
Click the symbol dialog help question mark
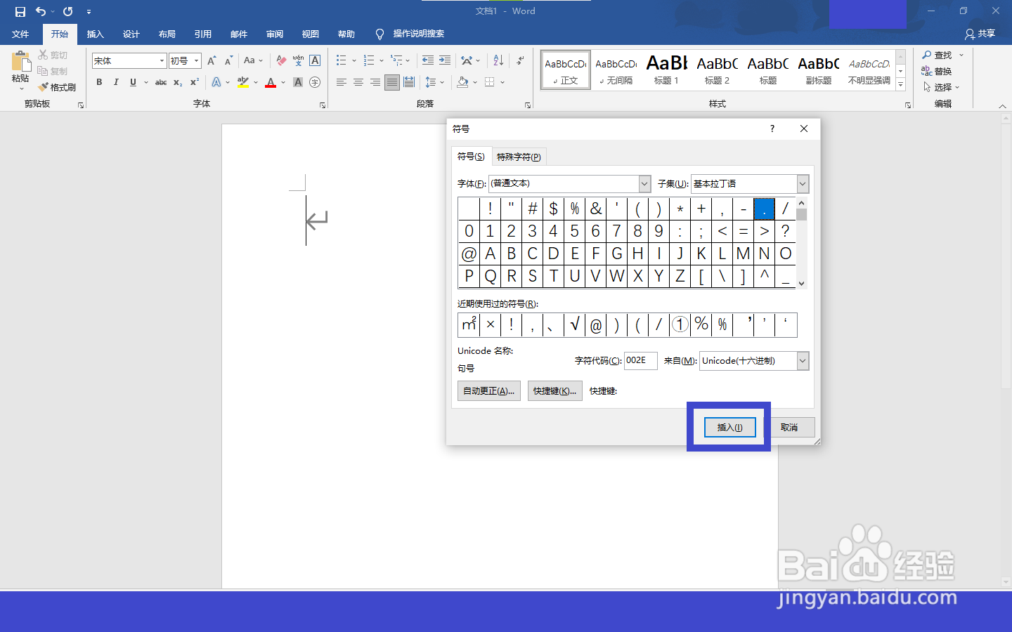772,129
